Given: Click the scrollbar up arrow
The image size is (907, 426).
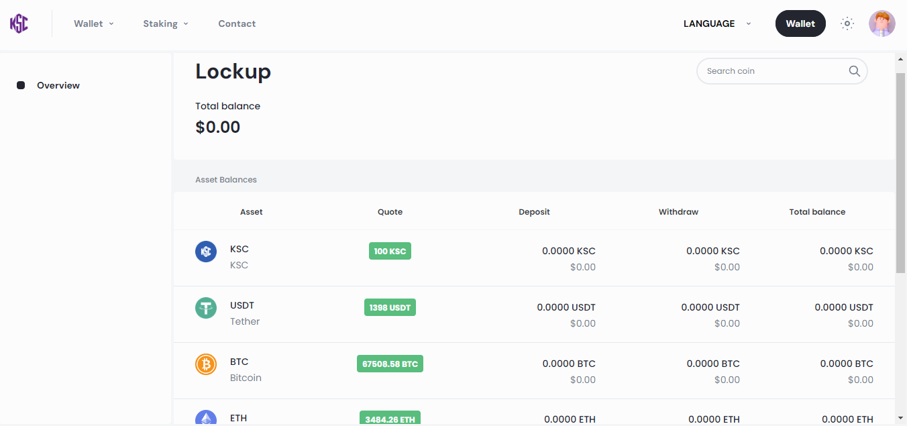Looking at the screenshot, I should (x=901, y=60).
